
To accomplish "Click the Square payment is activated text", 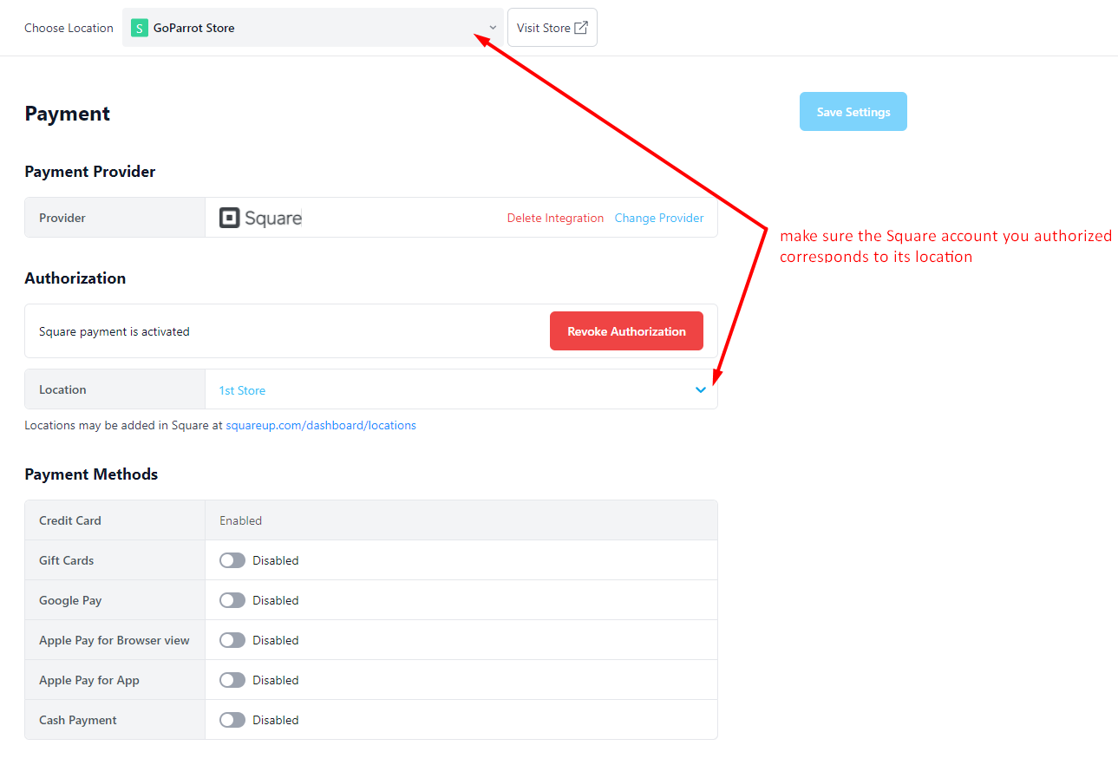I will (114, 331).
